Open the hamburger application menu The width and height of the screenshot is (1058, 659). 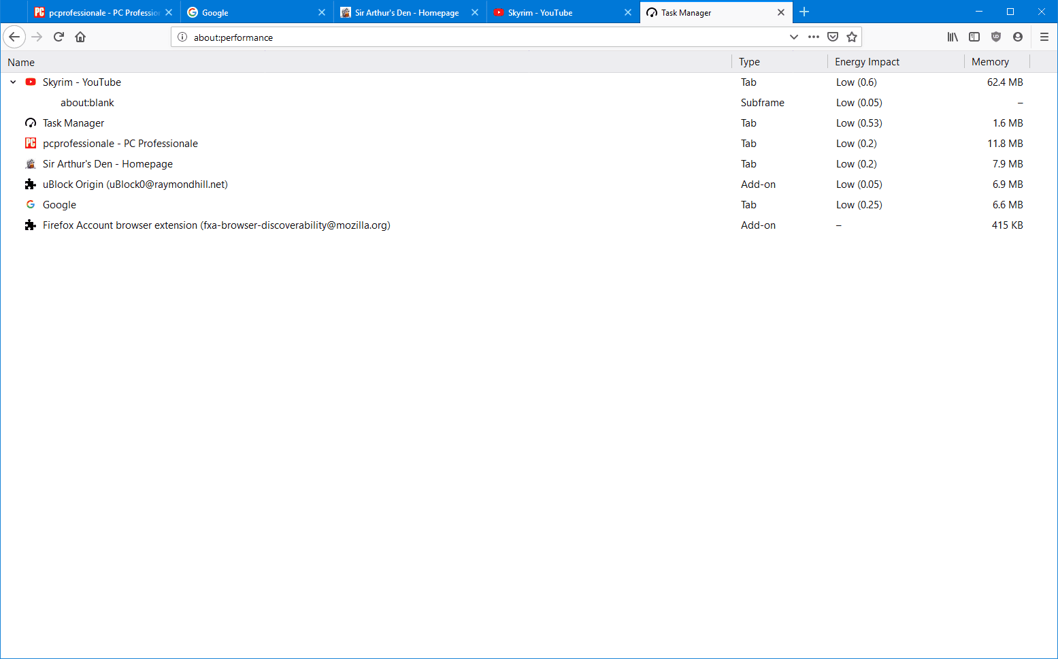click(1044, 37)
